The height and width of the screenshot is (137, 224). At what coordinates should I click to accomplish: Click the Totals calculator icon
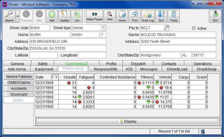(174, 16)
